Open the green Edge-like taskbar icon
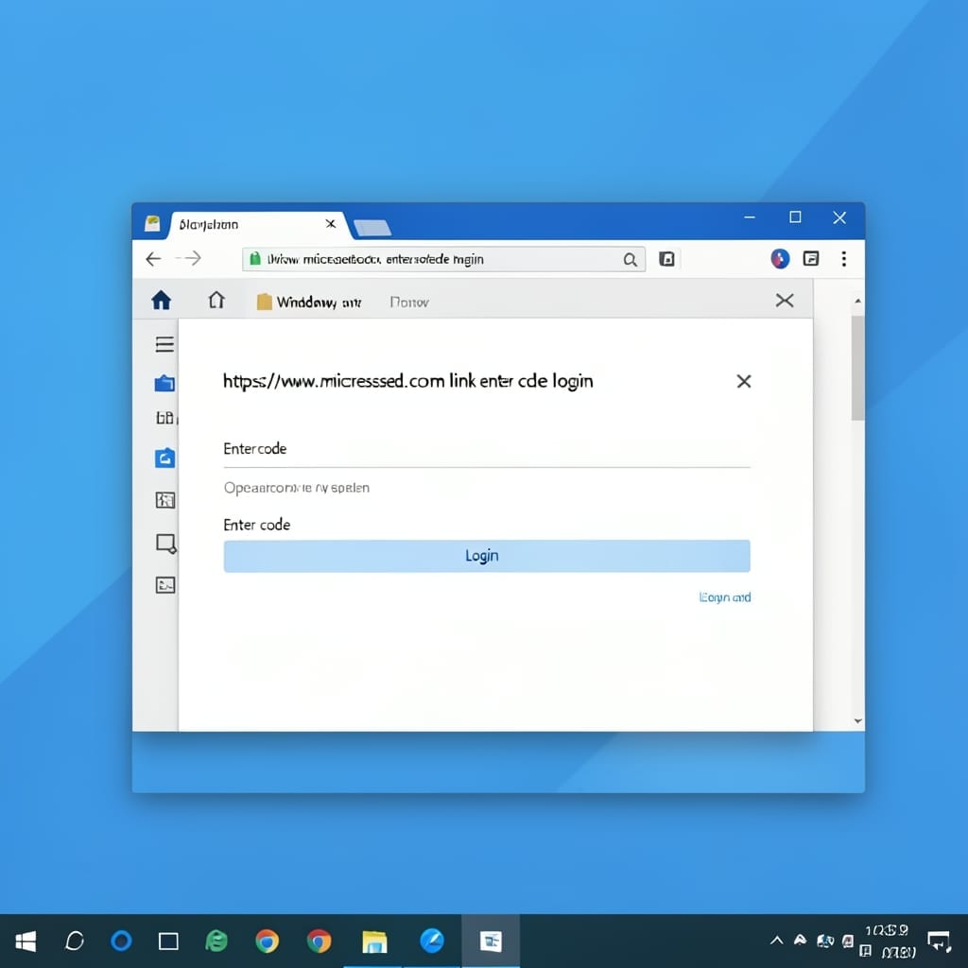 (216, 941)
